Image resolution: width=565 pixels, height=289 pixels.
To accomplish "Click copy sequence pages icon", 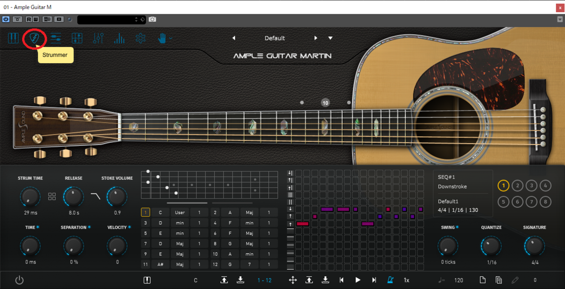I will tap(499, 280).
